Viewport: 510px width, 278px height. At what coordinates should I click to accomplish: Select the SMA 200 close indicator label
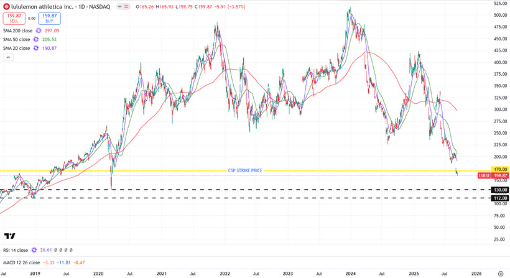pyautogui.click(x=17, y=30)
